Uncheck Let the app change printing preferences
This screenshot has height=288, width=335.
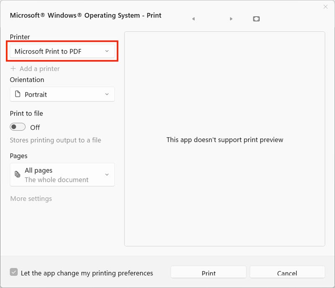point(14,273)
